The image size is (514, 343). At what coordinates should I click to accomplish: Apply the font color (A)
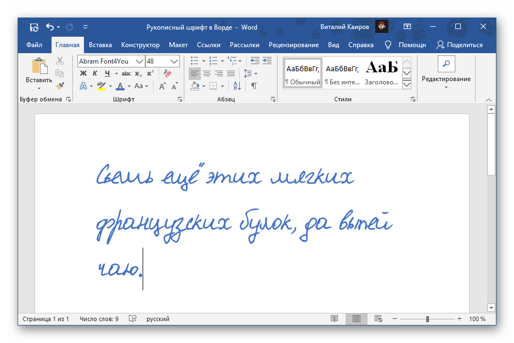pyautogui.click(x=120, y=86)
